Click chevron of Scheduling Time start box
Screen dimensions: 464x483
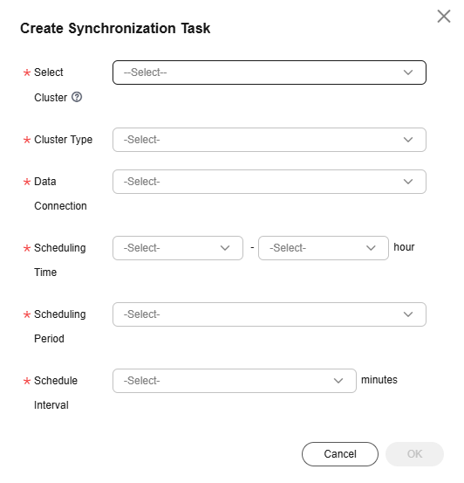(225, 248)
